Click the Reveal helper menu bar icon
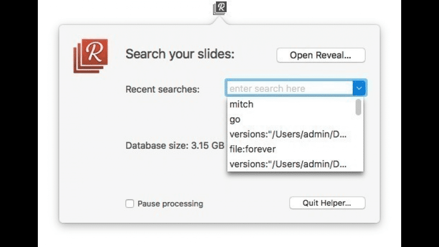 coord(219,8)
